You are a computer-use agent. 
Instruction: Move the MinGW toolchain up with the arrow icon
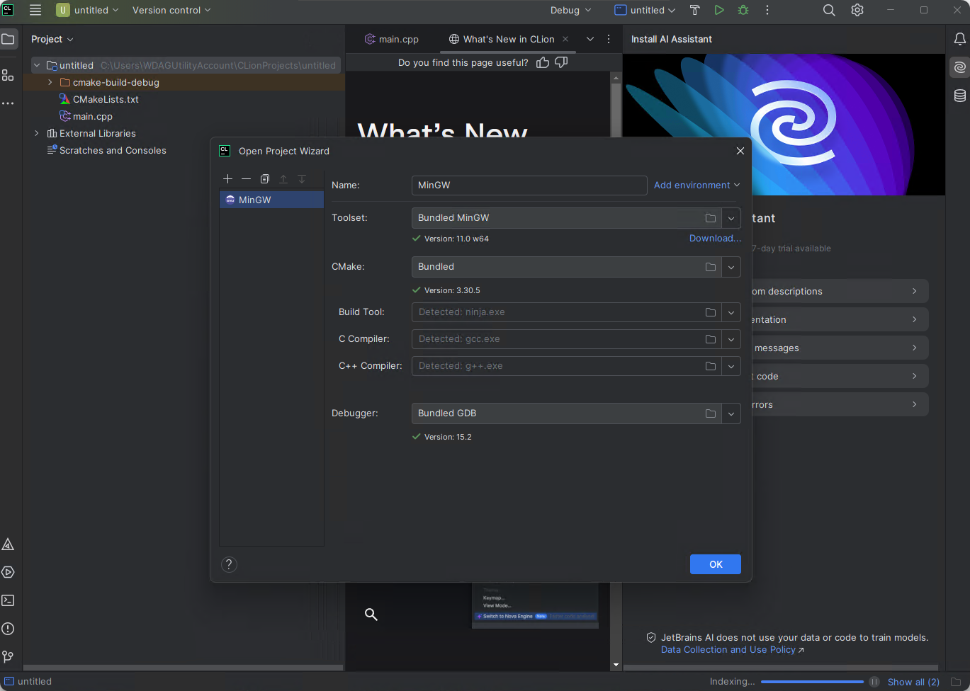(283, 178)
